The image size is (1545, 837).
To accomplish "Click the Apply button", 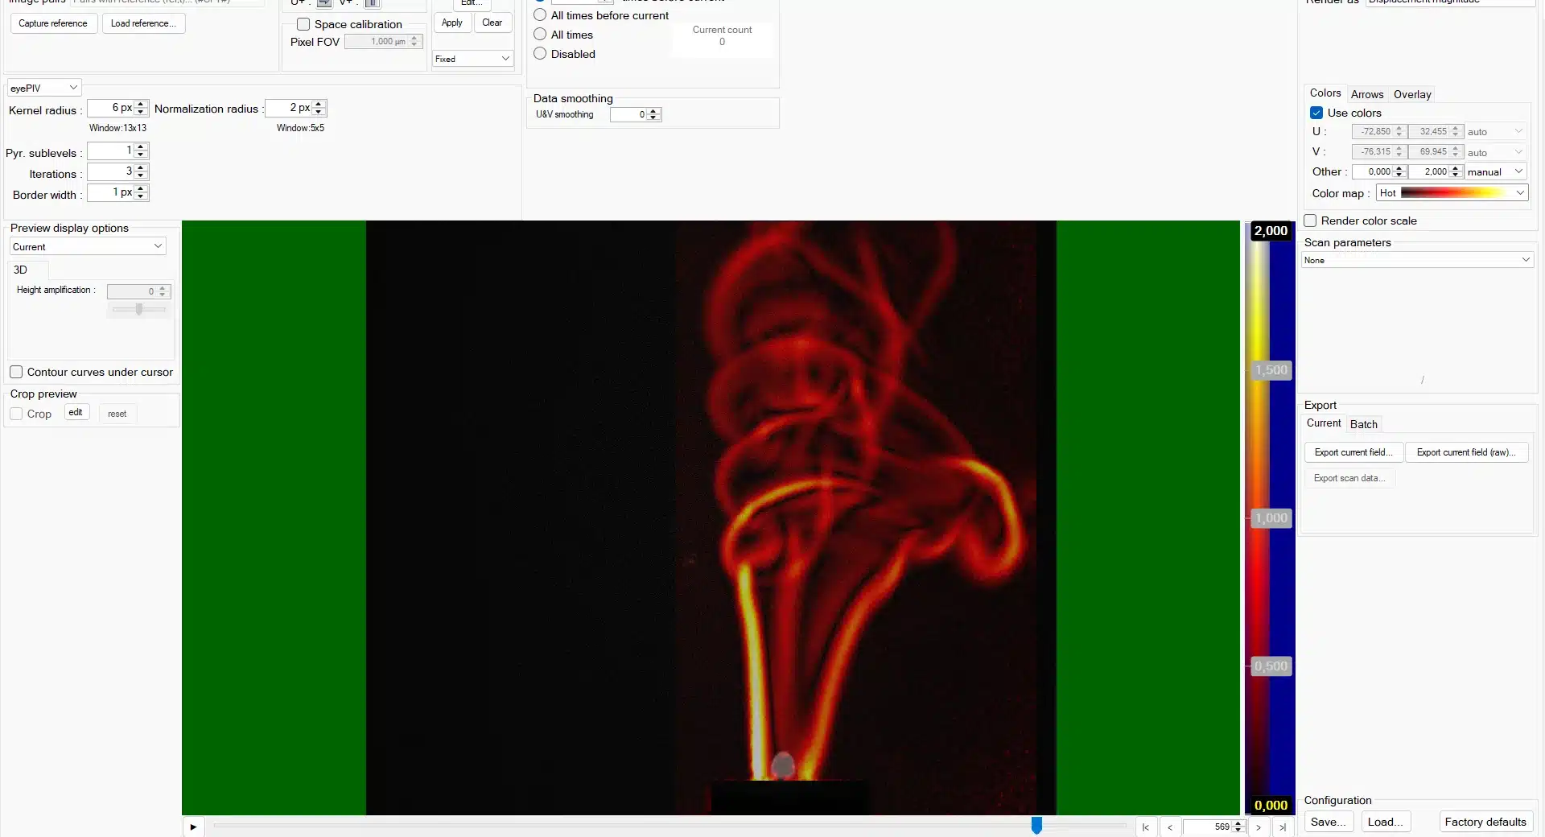I will tap(452, 23).
